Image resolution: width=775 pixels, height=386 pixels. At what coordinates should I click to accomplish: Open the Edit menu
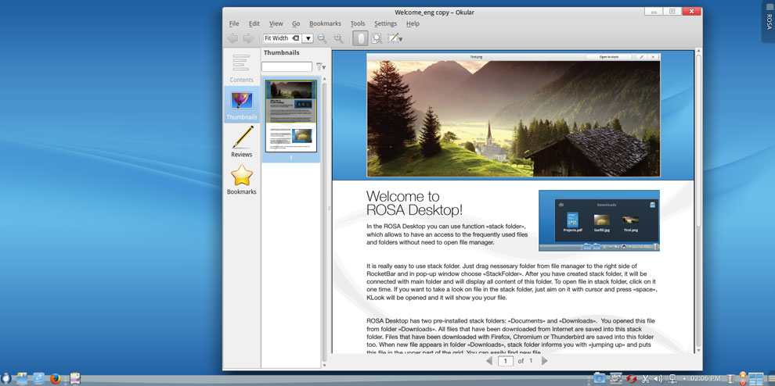pyautogui.click(x=254, y=23)
